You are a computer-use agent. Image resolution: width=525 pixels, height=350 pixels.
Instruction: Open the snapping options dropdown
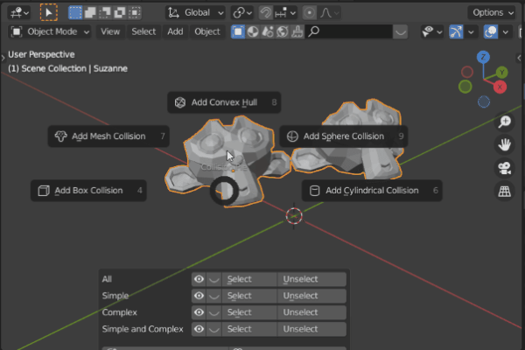[285, 13]
